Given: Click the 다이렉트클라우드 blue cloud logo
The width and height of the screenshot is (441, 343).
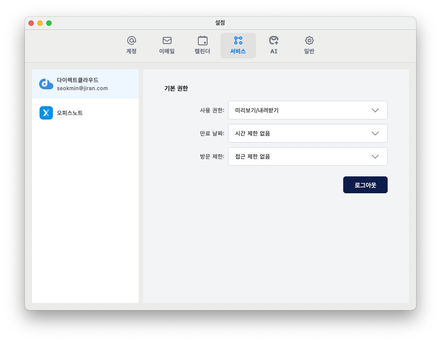Looking at the screenshot, I should click(x=46, y=84).
